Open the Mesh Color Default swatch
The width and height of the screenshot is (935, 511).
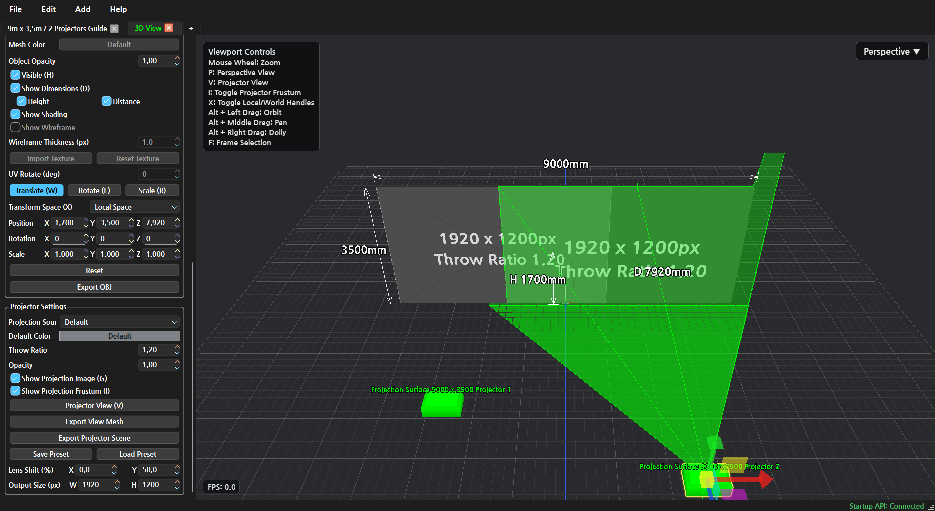(x=119, y=45)
